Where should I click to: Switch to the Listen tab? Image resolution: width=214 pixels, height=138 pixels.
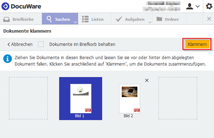[95, 19]
